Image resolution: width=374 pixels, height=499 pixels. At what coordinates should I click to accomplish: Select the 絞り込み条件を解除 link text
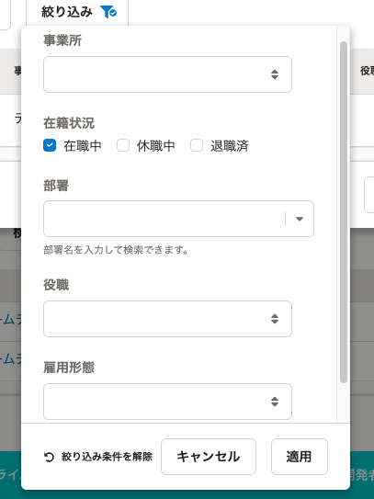[x=107, y=457]
